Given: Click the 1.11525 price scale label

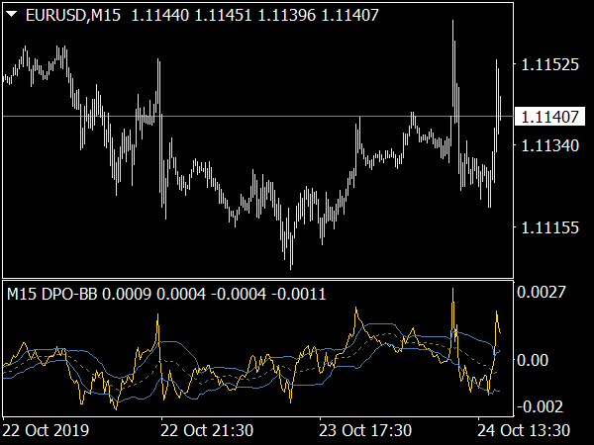Looking at the screenshot, I should pos(550,64).
